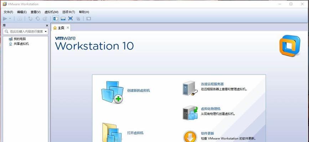Click the power on (play) toolbar button
The image size is (309, 142).
(5, 19)
